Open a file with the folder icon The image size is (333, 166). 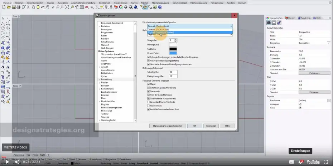pyautogui.click(x=9, y=7)
